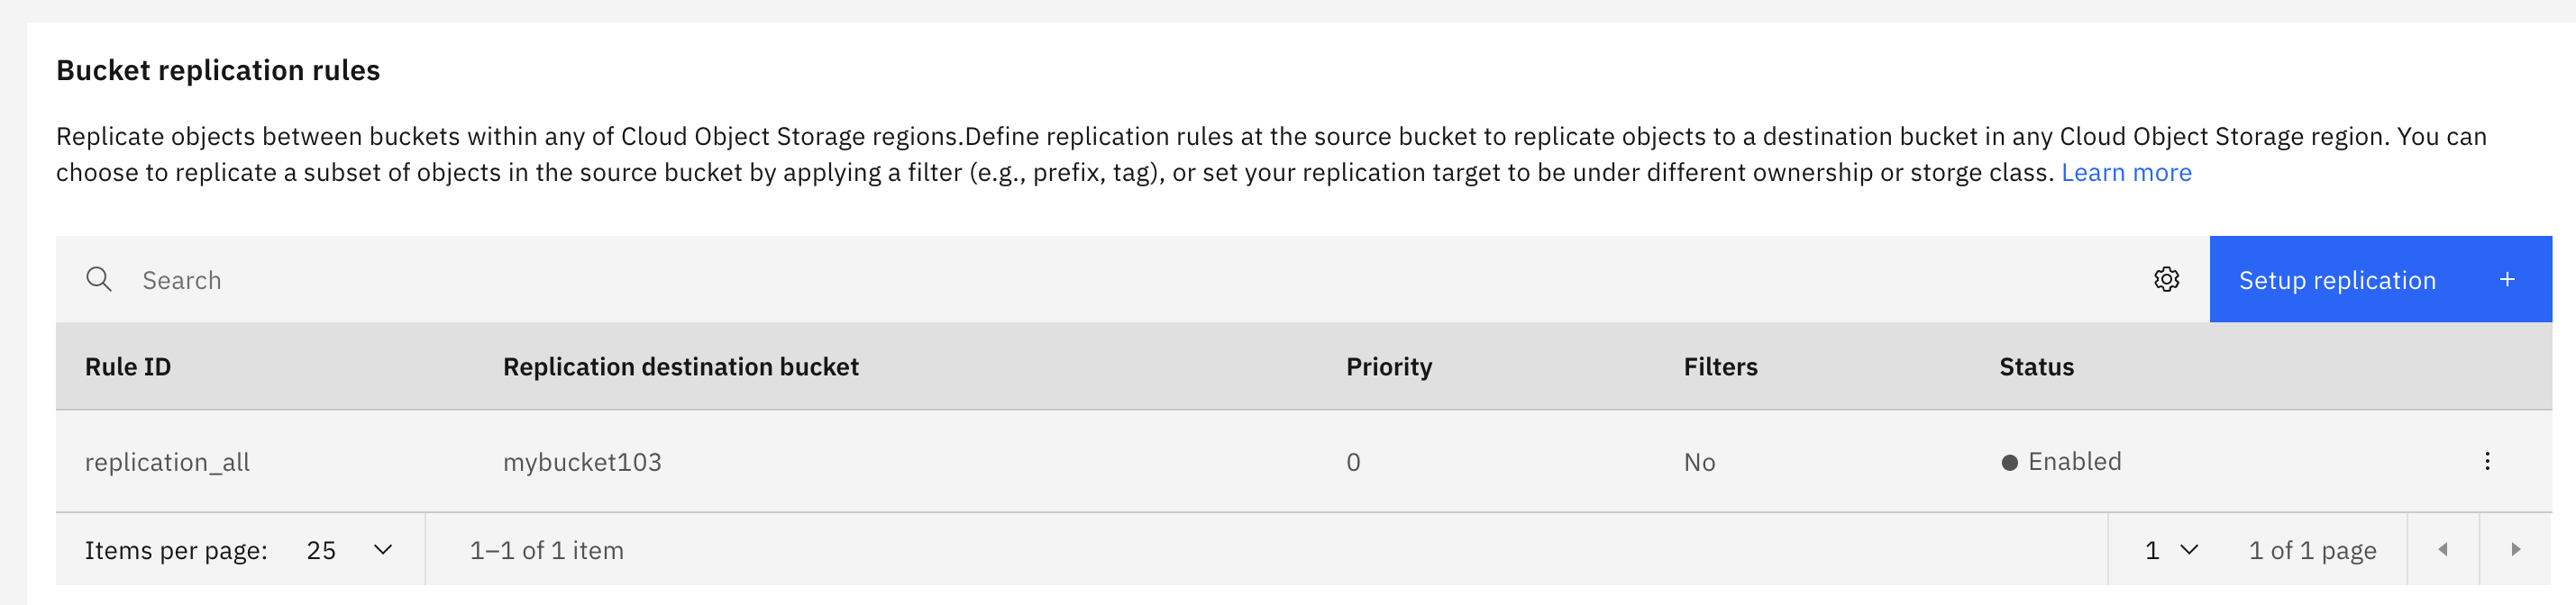Click the Enabled status dot
This screenshot has height=605, width=2576.
pos(2009,462)
